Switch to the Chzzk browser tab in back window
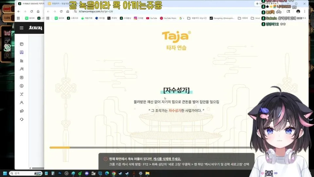Image resolution: width=314 pixels, height=177 pixels. click(31, 4)
